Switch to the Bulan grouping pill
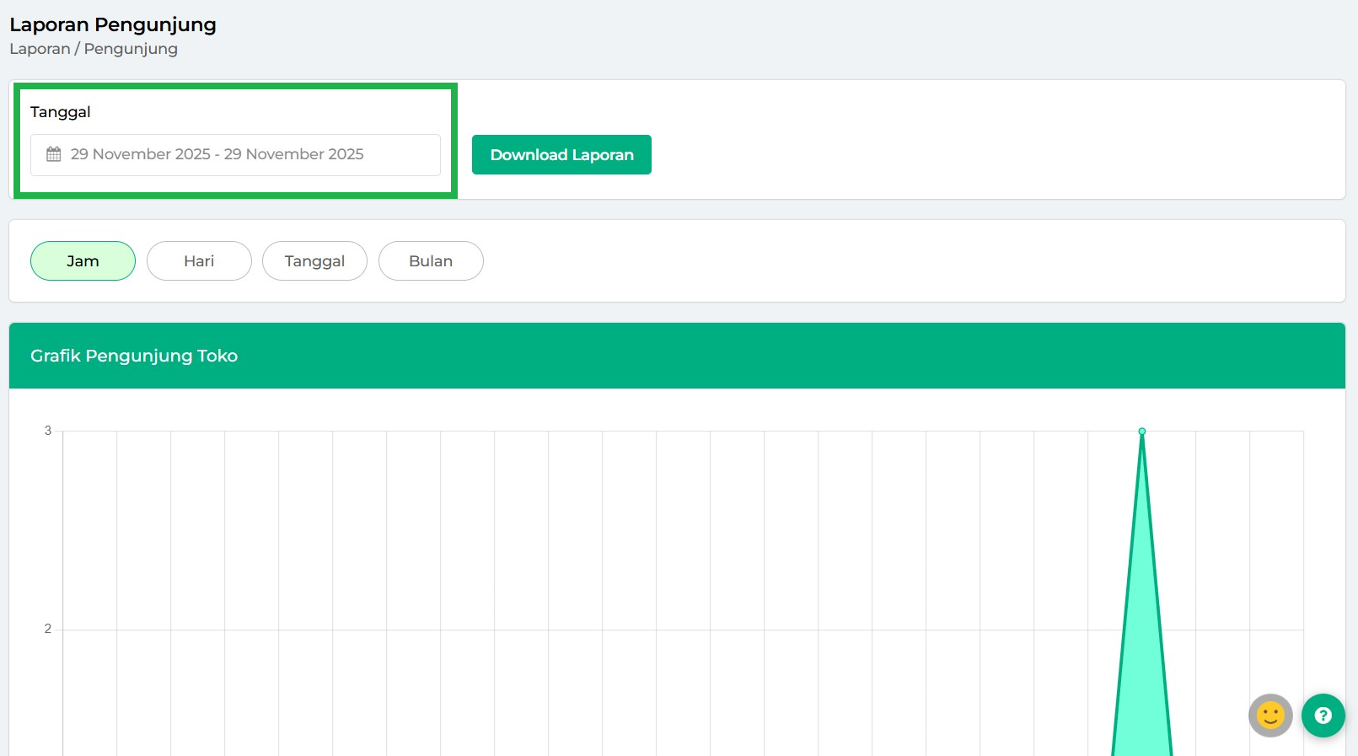 tap(431, 261)
